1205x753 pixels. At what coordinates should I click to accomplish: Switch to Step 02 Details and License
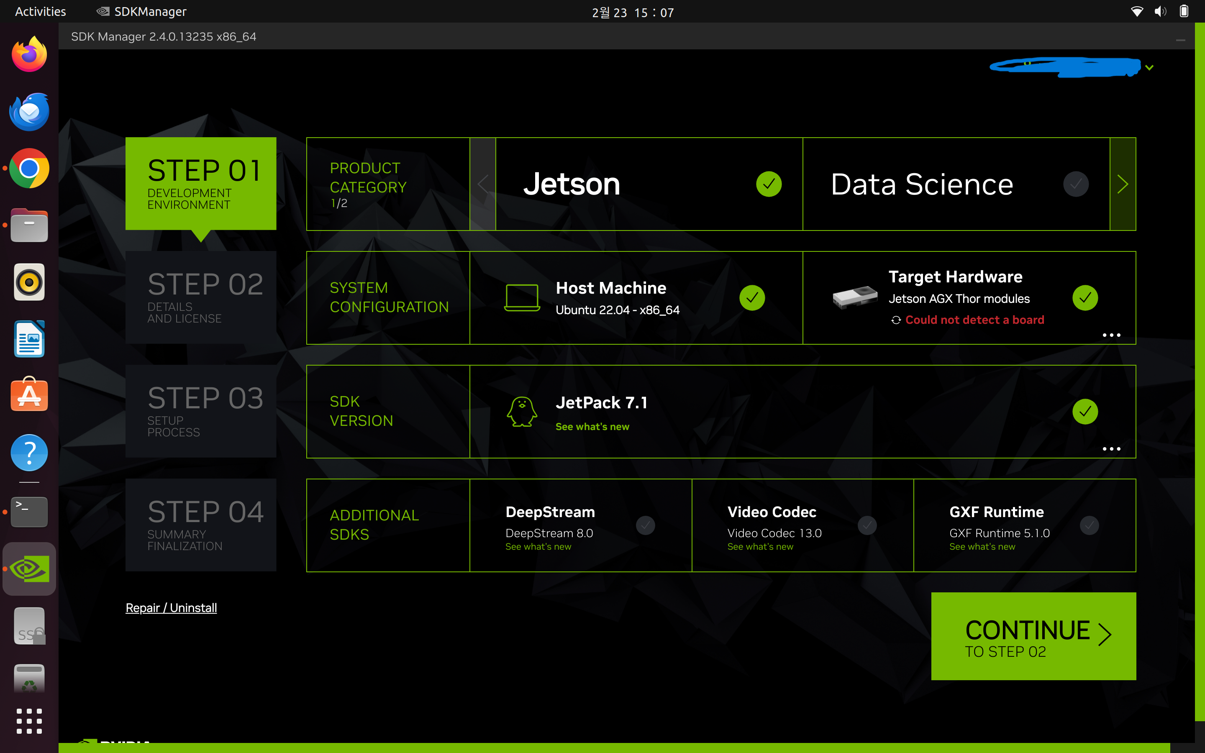pyautogui.click(x=201, y=297)
